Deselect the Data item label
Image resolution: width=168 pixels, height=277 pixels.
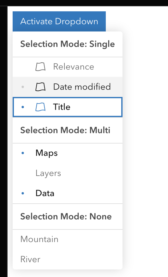[x=45, y=193]
